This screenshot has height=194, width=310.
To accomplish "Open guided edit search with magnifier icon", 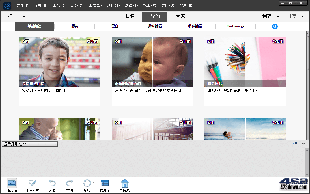I will coord(275,26).
